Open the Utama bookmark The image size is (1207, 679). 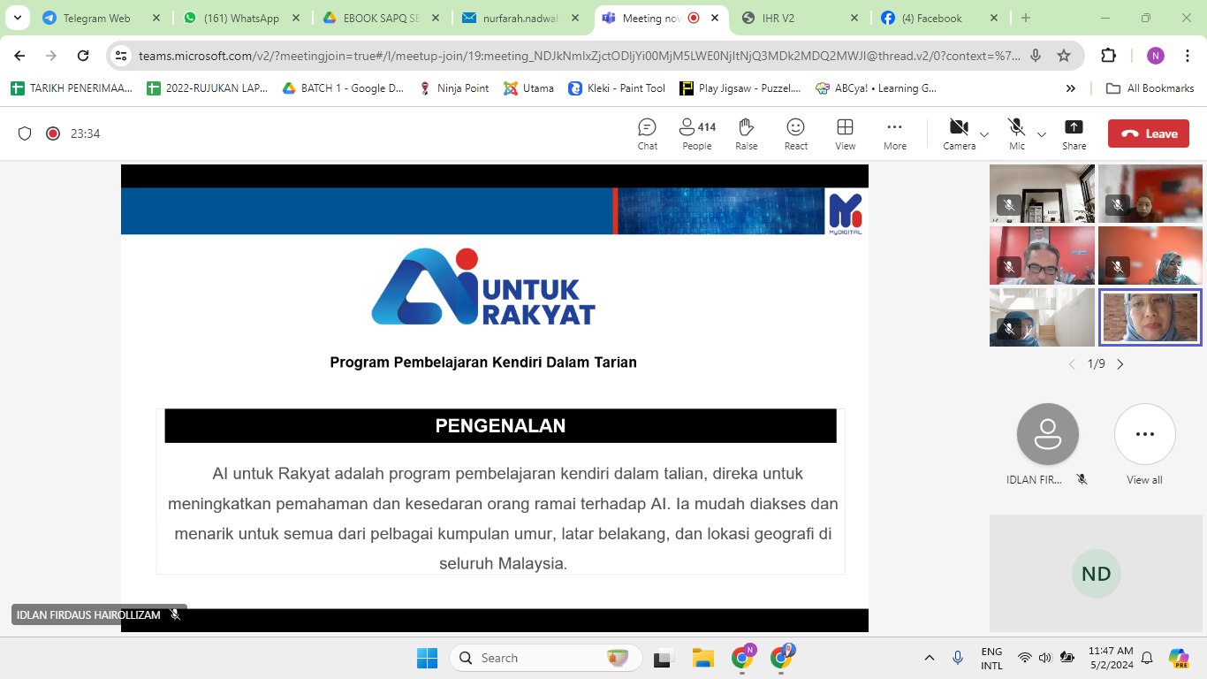click(x=528, y=88)
